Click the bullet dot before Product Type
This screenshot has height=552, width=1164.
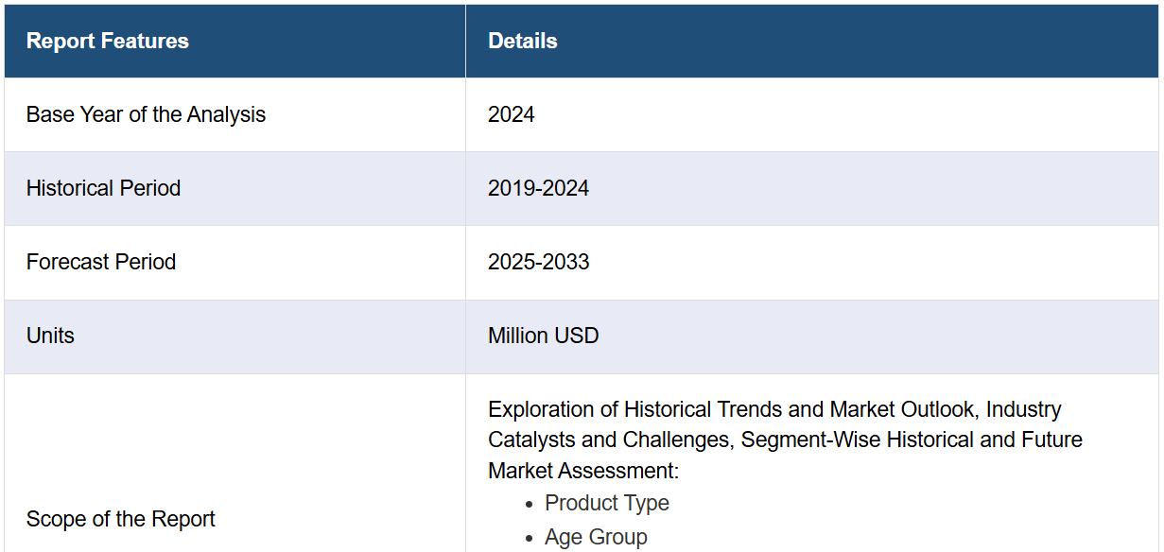point(530,504)
